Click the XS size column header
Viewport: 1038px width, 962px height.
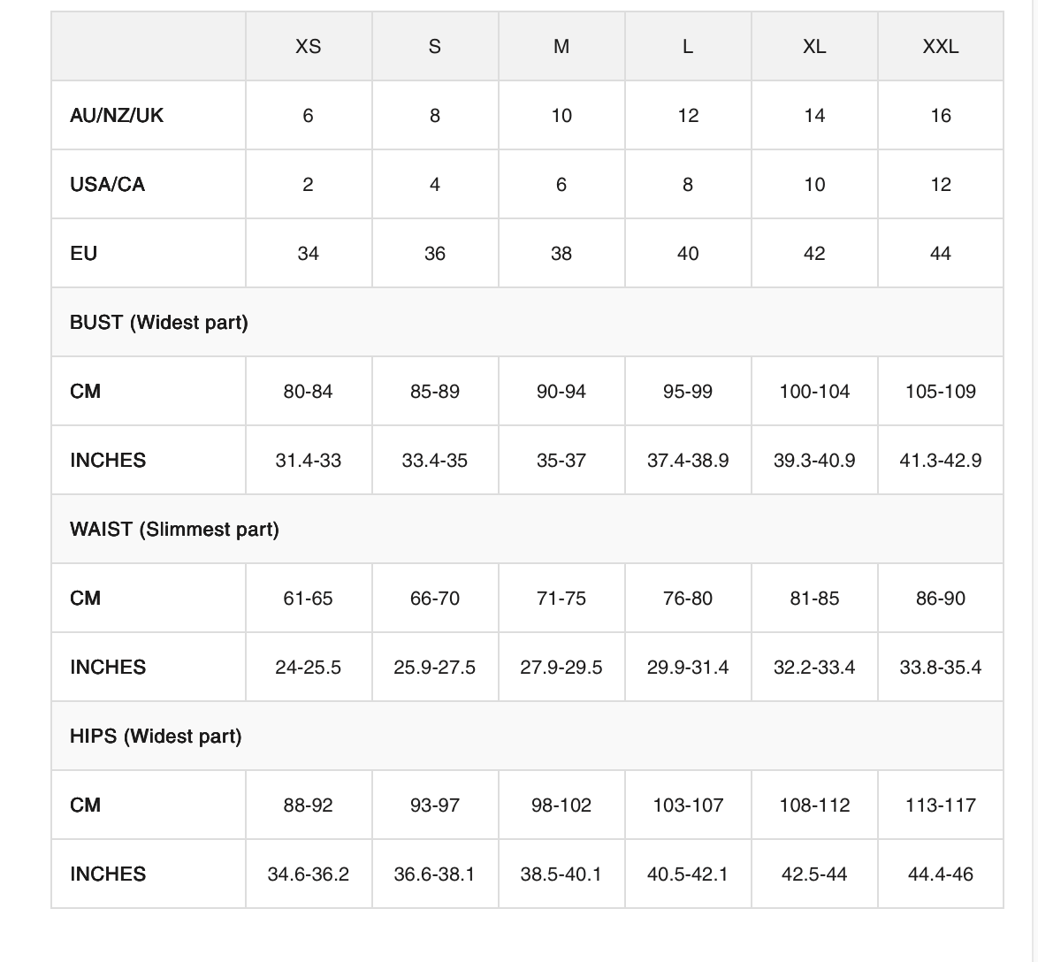[x=308, y=46]
